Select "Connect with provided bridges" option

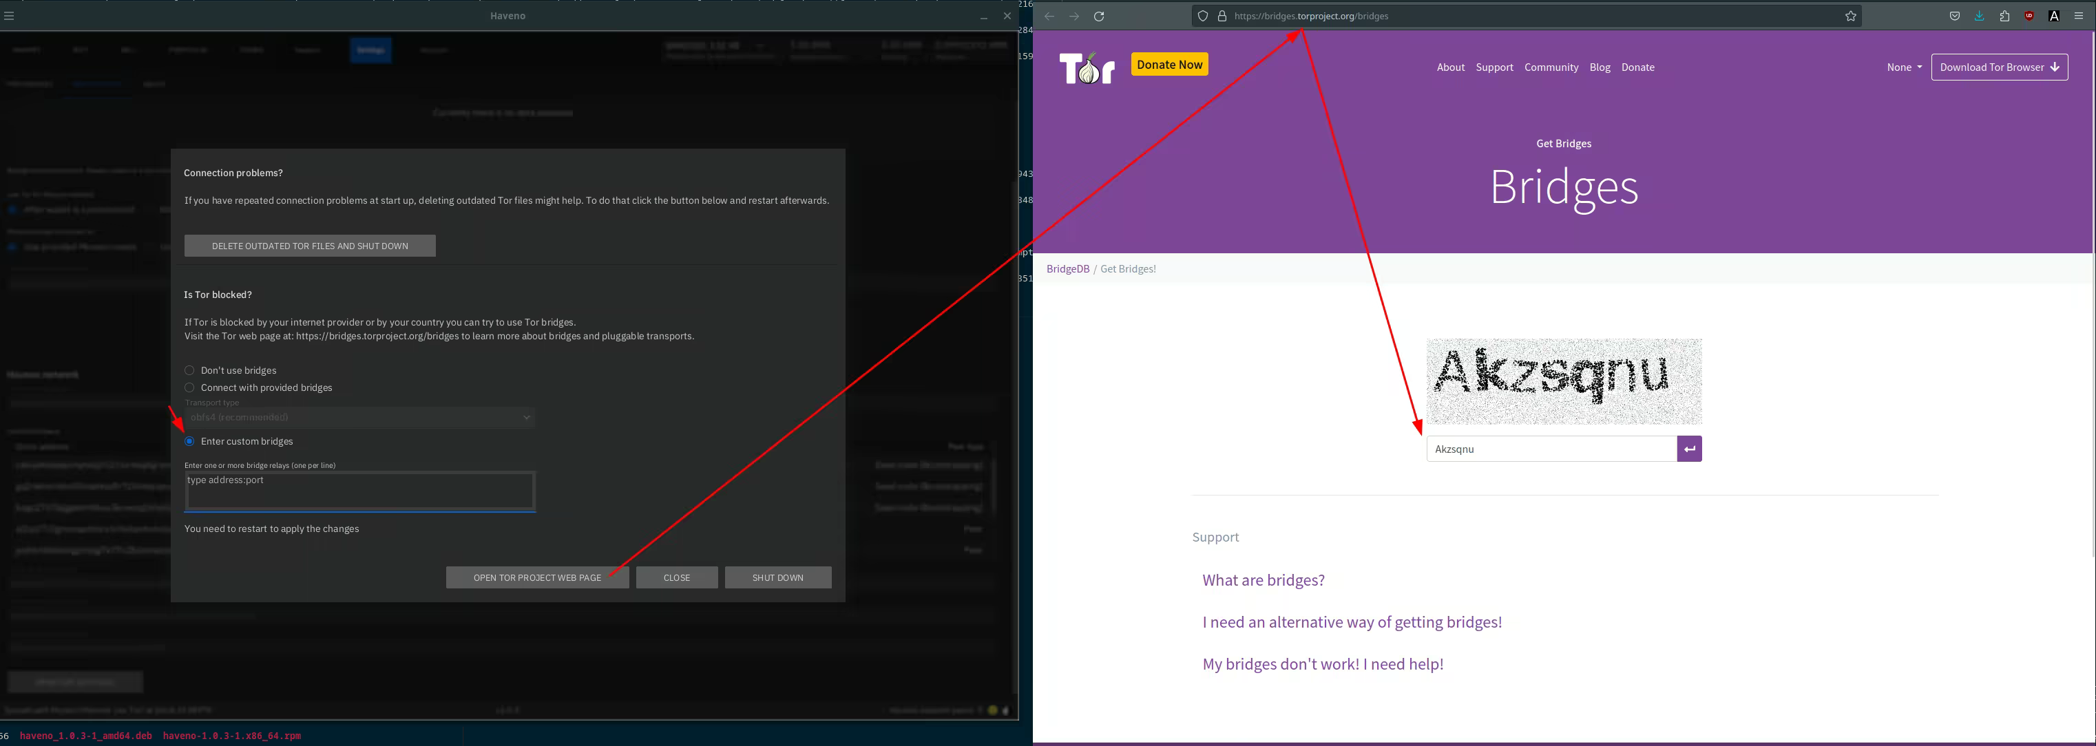click(x=189, y=387)
